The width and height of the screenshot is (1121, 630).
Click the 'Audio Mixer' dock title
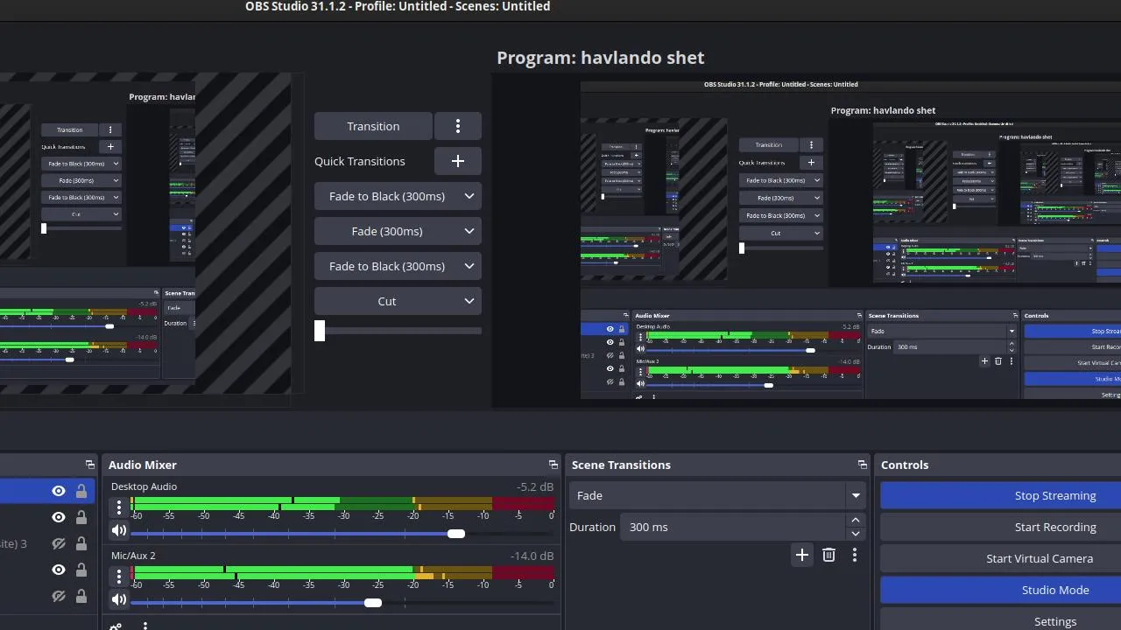(143, 465)
